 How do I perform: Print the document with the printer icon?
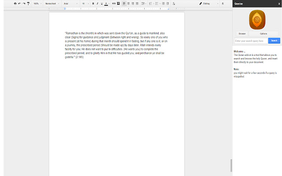(x=15, y=4)
